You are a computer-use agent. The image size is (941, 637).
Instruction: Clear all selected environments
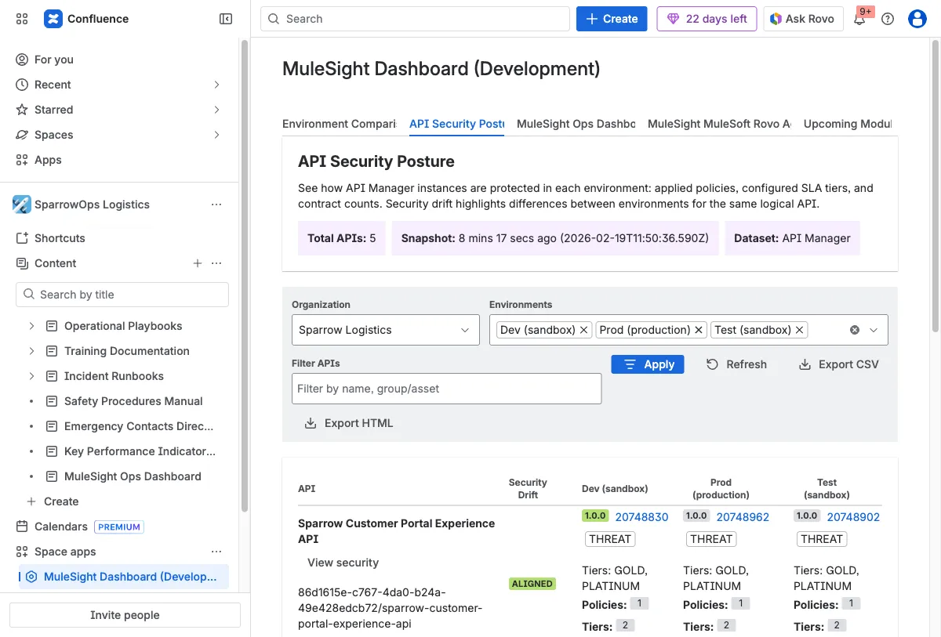click(x=854, y=329)
